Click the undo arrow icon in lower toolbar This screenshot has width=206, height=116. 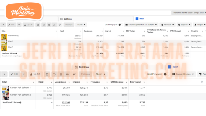tap(54, 74)
